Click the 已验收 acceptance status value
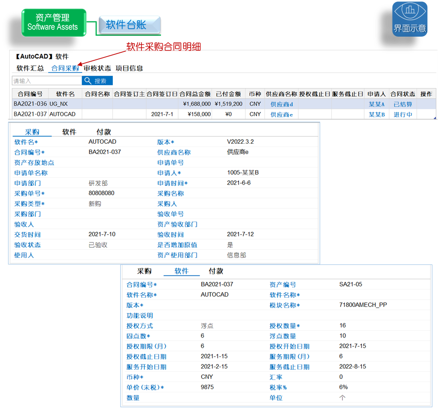 [x=98, y=245]
